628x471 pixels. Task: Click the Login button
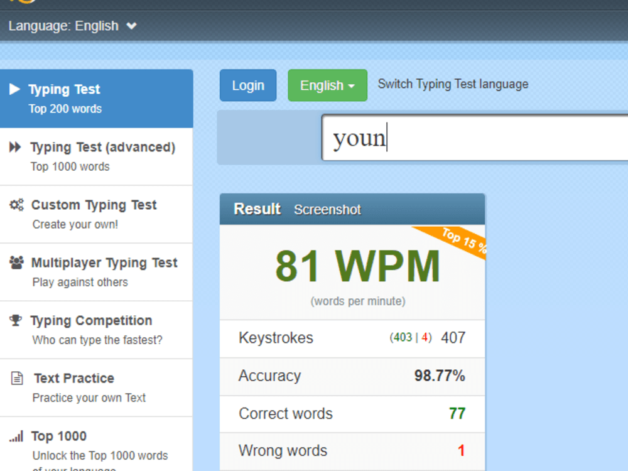[x=248, y=85]
